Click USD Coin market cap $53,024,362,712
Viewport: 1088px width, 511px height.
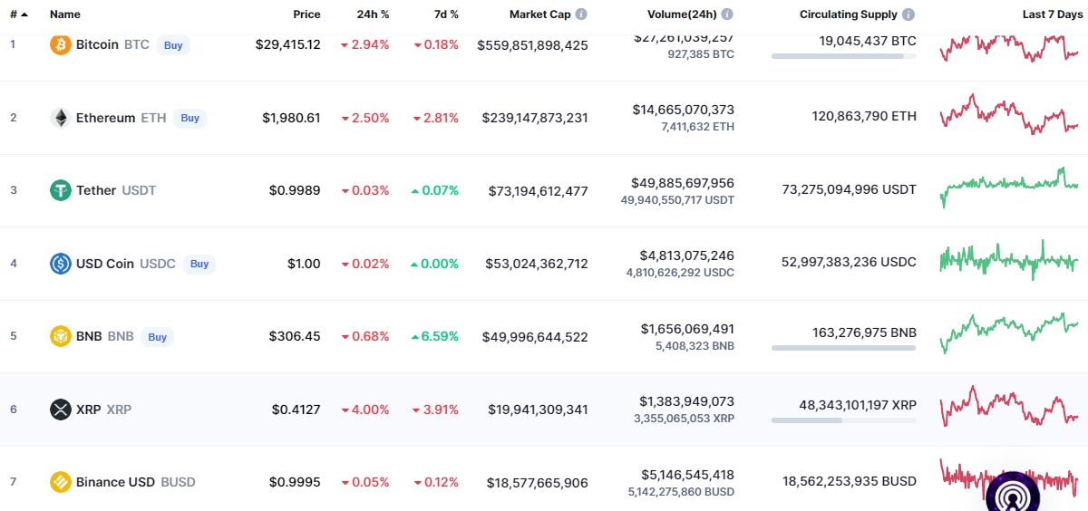tap(537, 264)
